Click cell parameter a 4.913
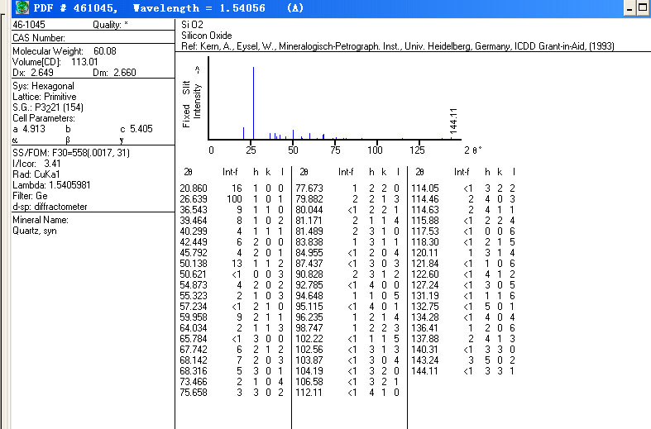This screenshot has height=429, width=651. coord(29,129)
